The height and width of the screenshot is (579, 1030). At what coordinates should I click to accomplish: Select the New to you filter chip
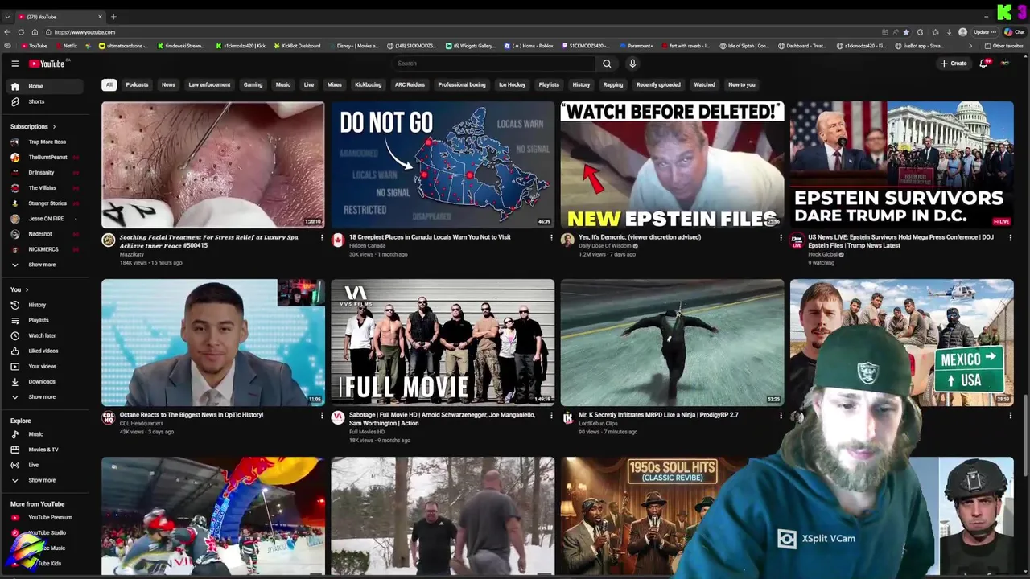[742, 84]
